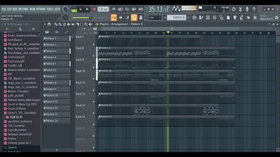Select the Delete tool in Playlist
The height and width of the screenshot is (157, 280).
click(x=64, y=24)
